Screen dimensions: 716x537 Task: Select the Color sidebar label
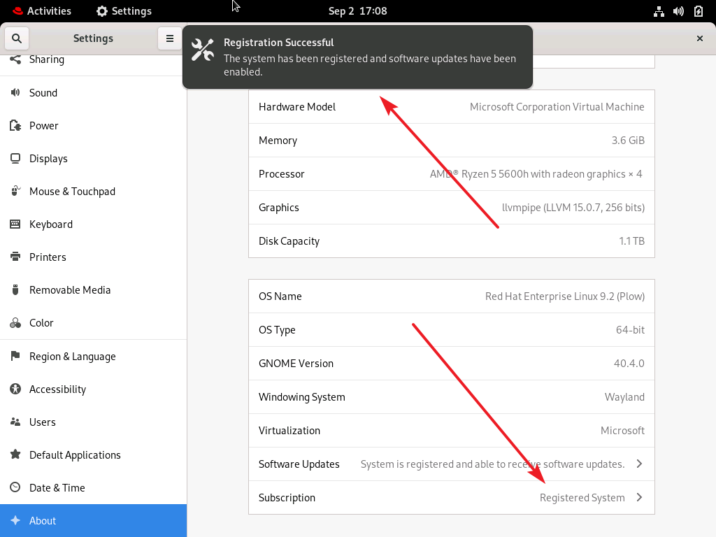pyautogui.click(x=41, y=323)
